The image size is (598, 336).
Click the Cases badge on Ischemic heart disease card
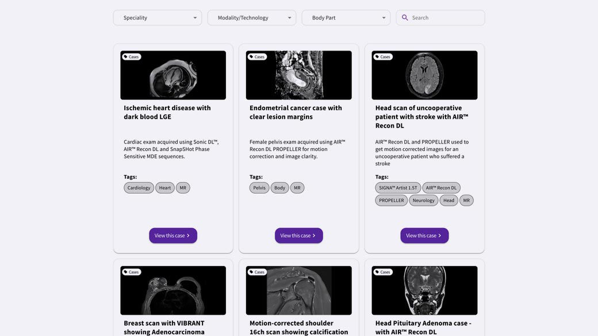click(131, 57)
